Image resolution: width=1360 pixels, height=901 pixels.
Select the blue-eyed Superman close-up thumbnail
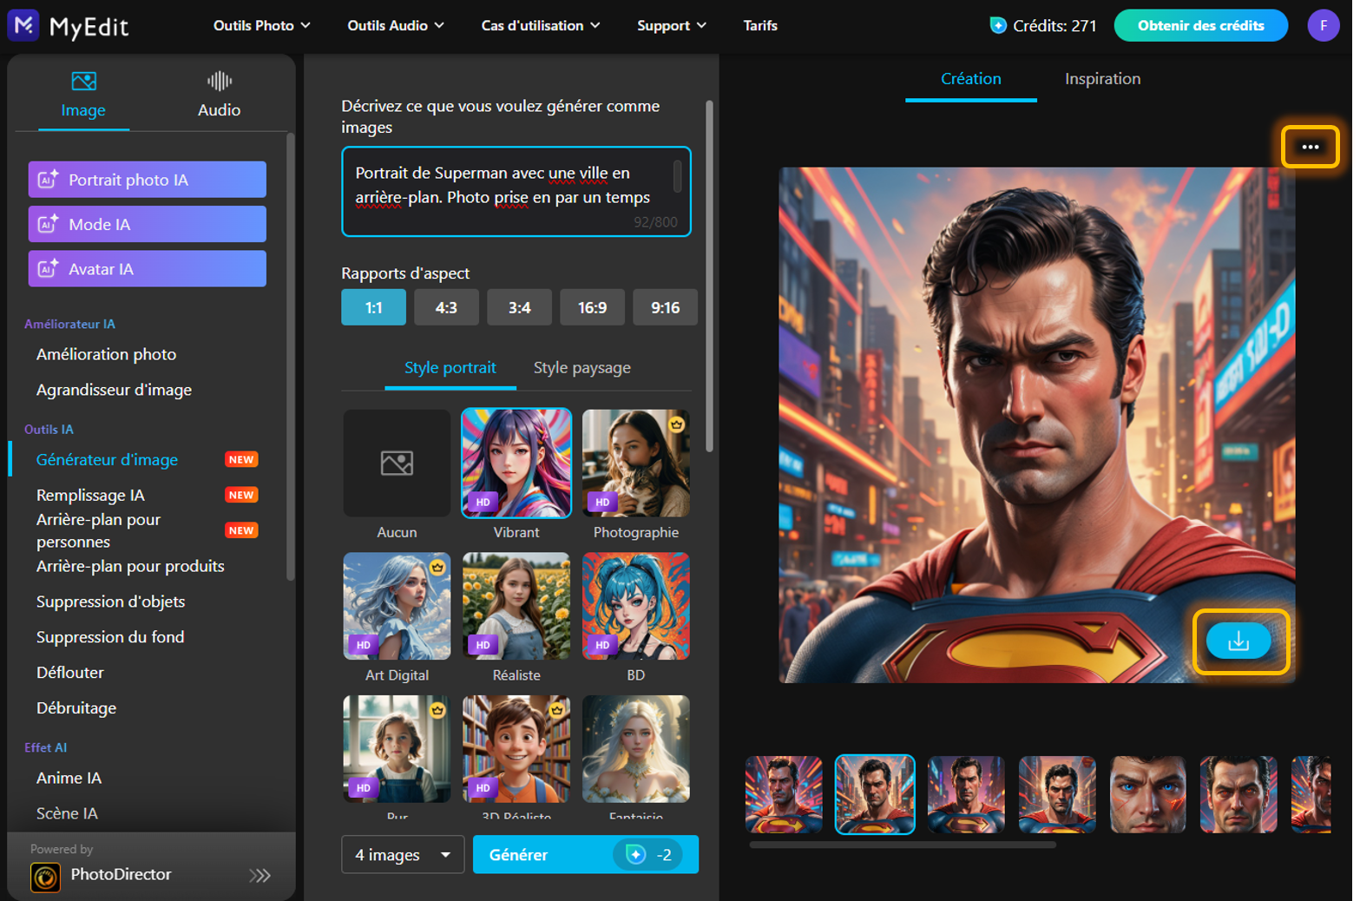(1147, 794)
